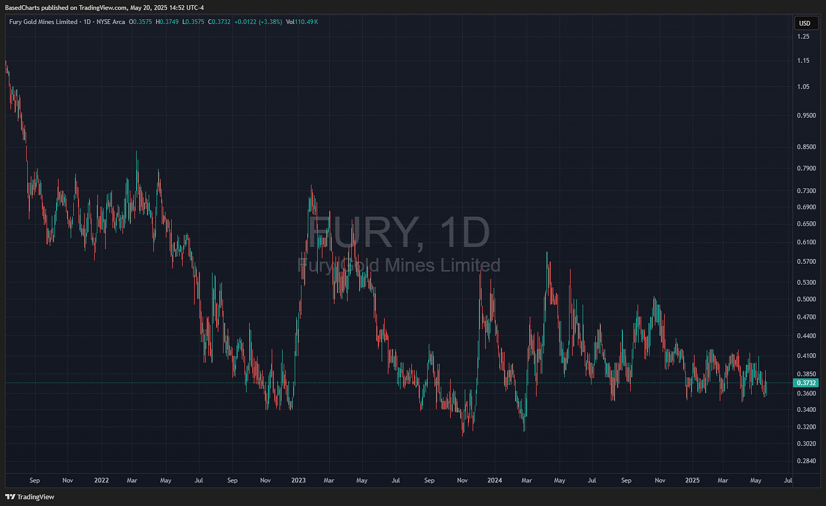Click the 0.9500 price axis label

click(806, 115)
